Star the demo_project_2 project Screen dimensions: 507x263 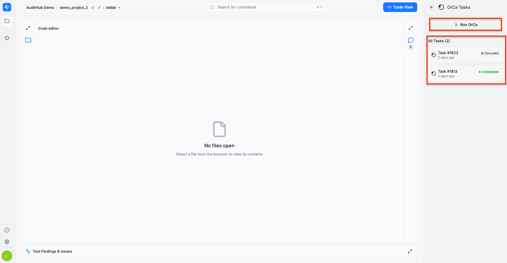coord(93,8)
